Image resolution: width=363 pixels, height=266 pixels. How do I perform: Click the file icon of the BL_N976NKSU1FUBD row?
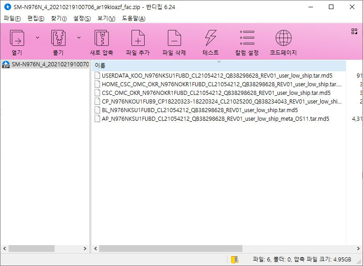tap(97, 110)
